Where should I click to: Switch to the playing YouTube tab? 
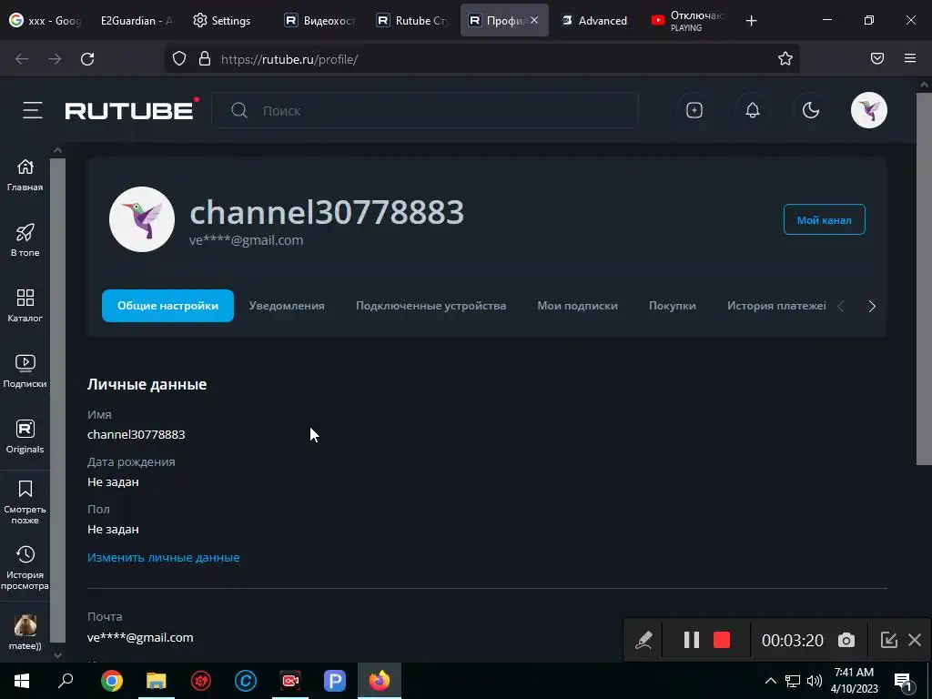[x=686, y=20]
